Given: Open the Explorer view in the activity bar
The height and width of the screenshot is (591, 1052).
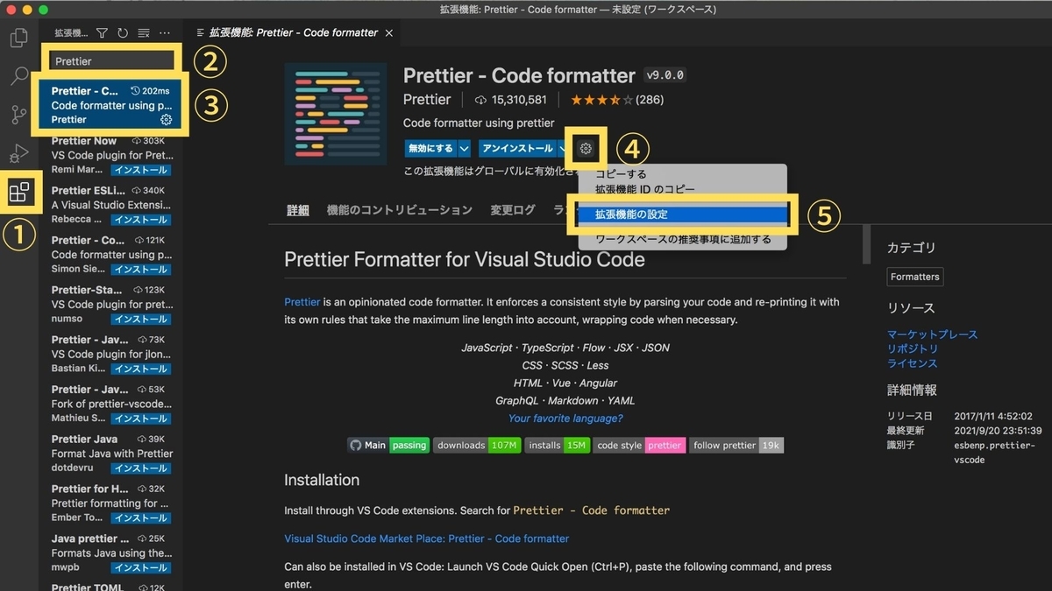Looking at the screenshot, I should [18, 39].
